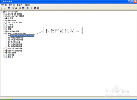Toggle the show/hide console tree toolbar icon
137x100 pixels.
(9, 8)
